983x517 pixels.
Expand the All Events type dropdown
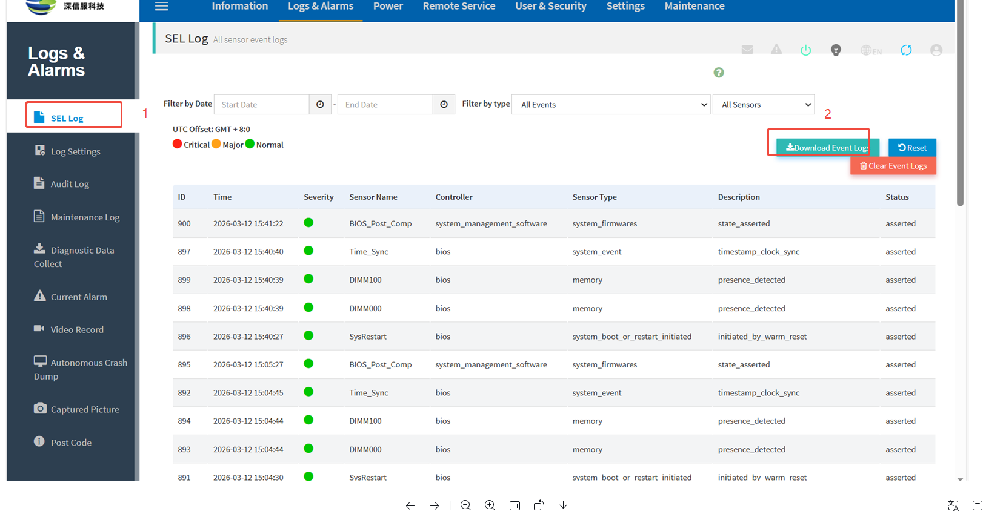coord(611,105)
